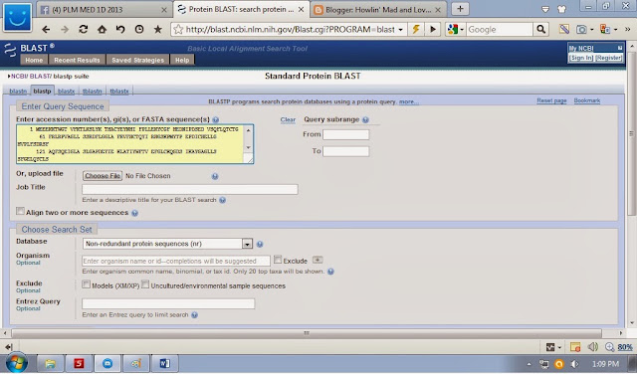Reload the page with refresh icon

click(84, 29)
